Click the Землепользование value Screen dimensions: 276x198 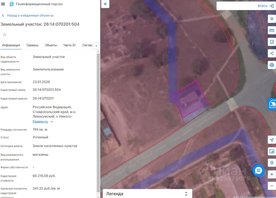click(x=48, y=69)
